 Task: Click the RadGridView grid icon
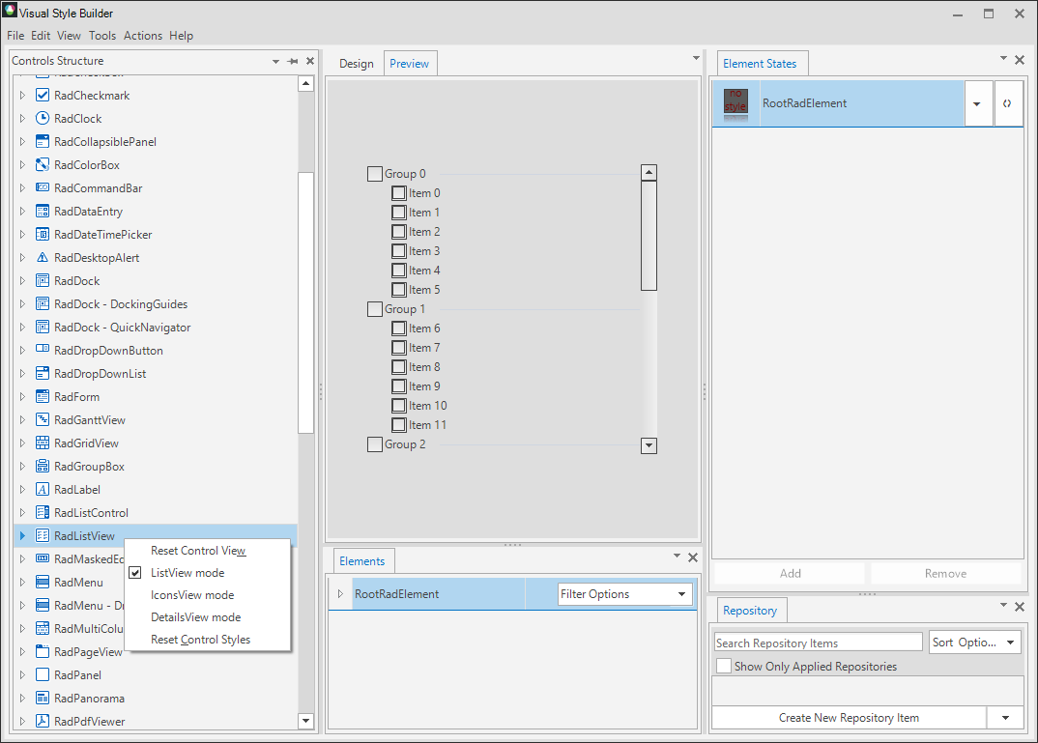point(43,443)
